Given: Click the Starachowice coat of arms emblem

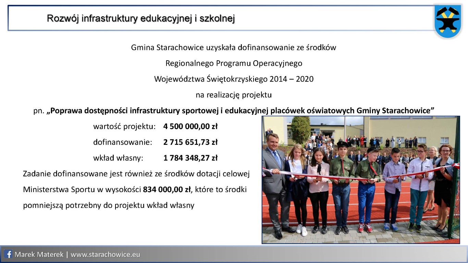Looking at the screenshot, I should pos(447,22).
